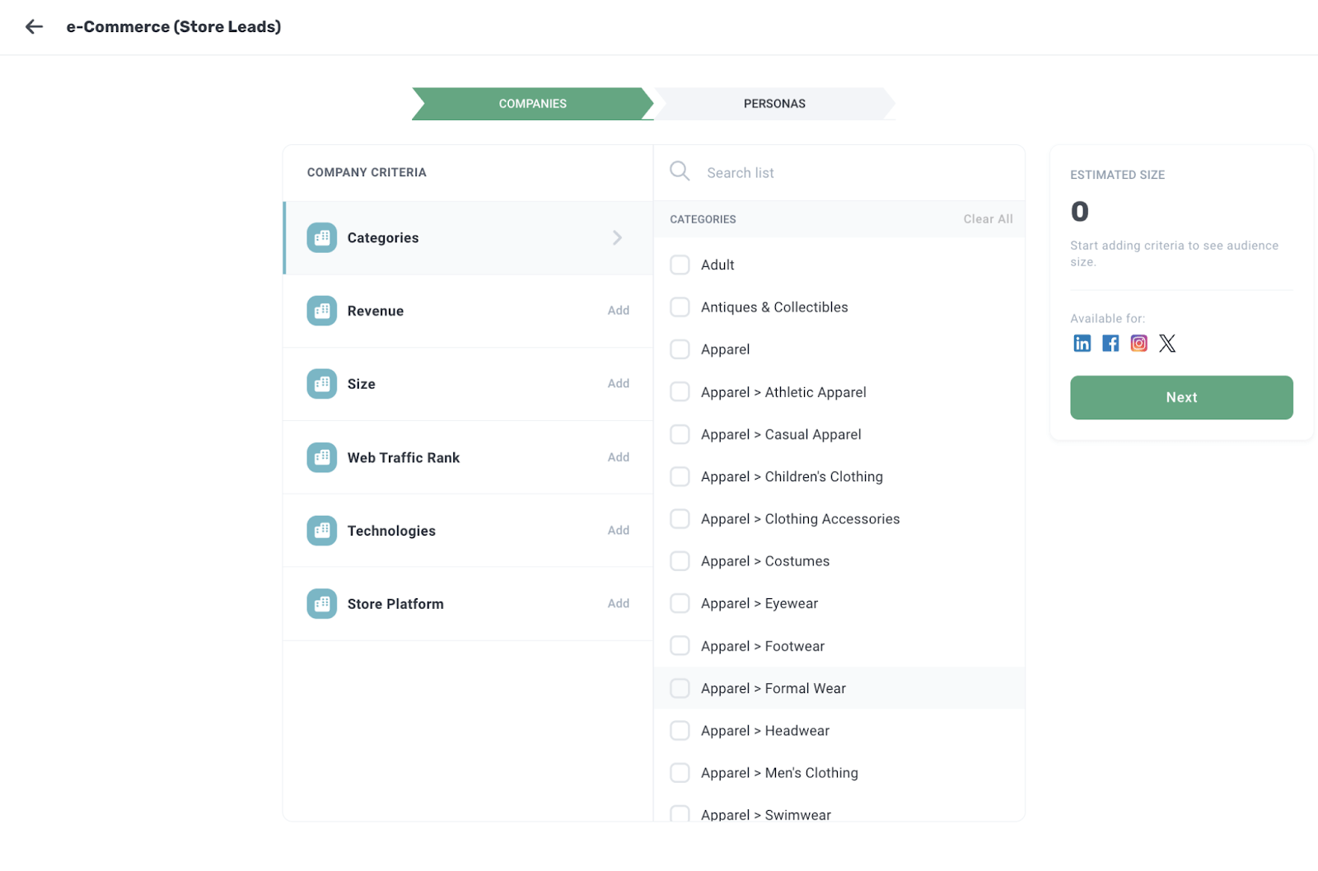The image size is (1318, 871).
Task: Select the Store Platform criteria row
Action: tap(468, 604)
